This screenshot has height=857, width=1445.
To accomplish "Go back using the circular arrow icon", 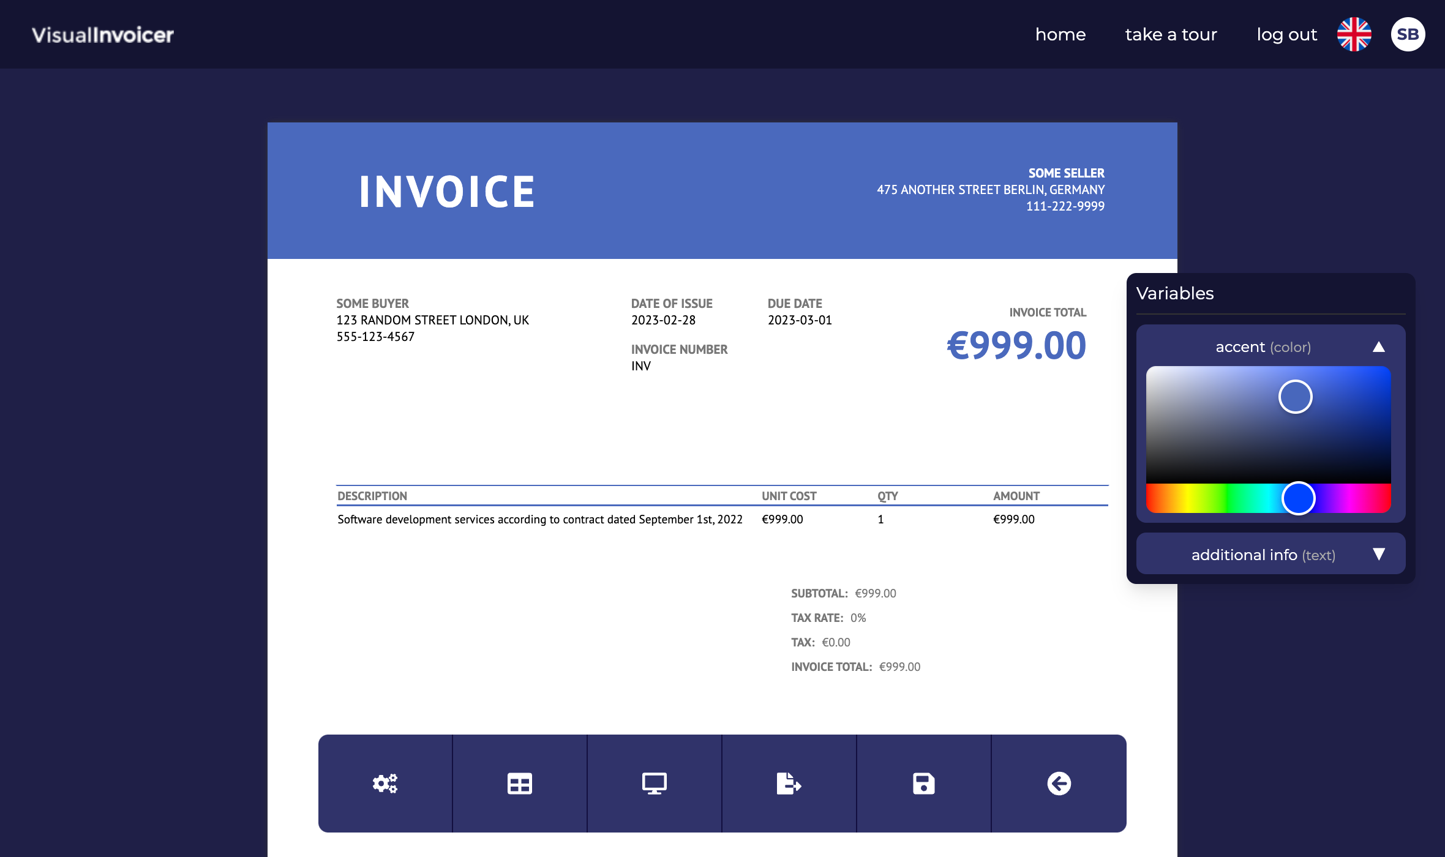I will [1058, 782].
